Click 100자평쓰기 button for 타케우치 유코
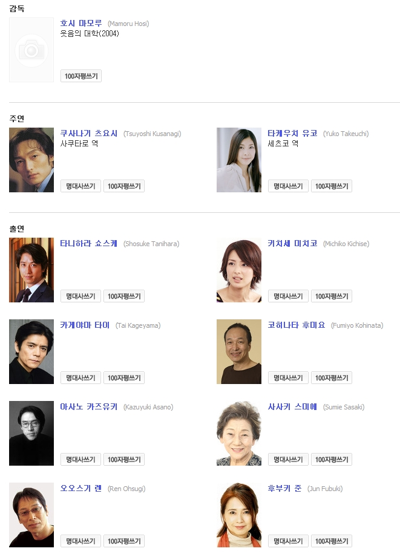Image resolution: width=400 pixels, height=557 pixels. click(x=332, y=186)
